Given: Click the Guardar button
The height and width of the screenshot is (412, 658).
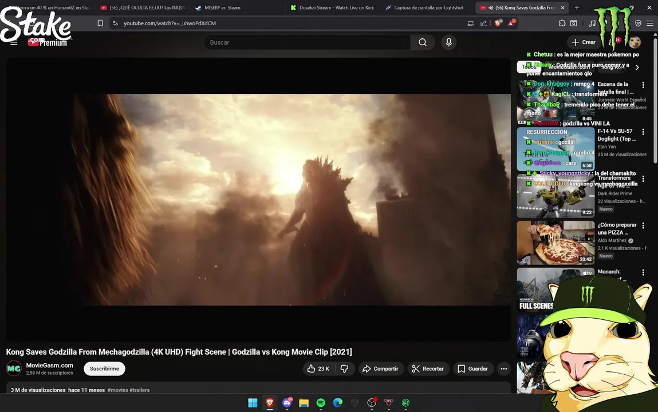Looking at the screenshot, I should [x=473, y=369].
